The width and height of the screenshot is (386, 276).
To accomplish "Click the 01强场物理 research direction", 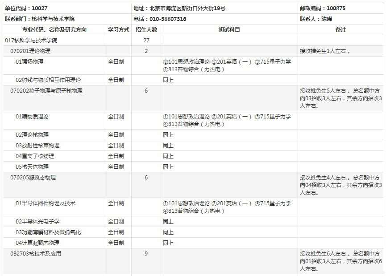I will coord(29,62).
